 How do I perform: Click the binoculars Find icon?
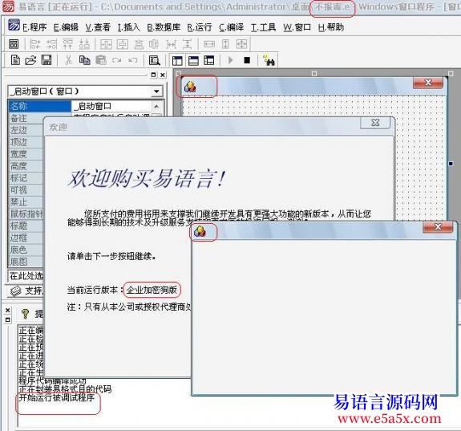tap(269, 59)
